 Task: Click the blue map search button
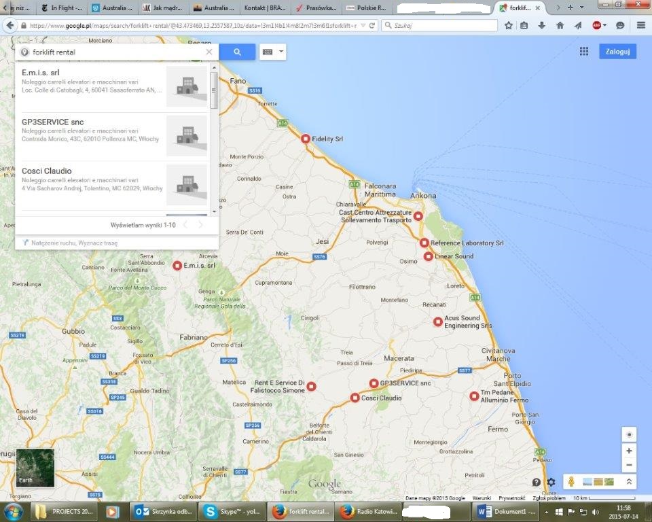pos(237,52)
